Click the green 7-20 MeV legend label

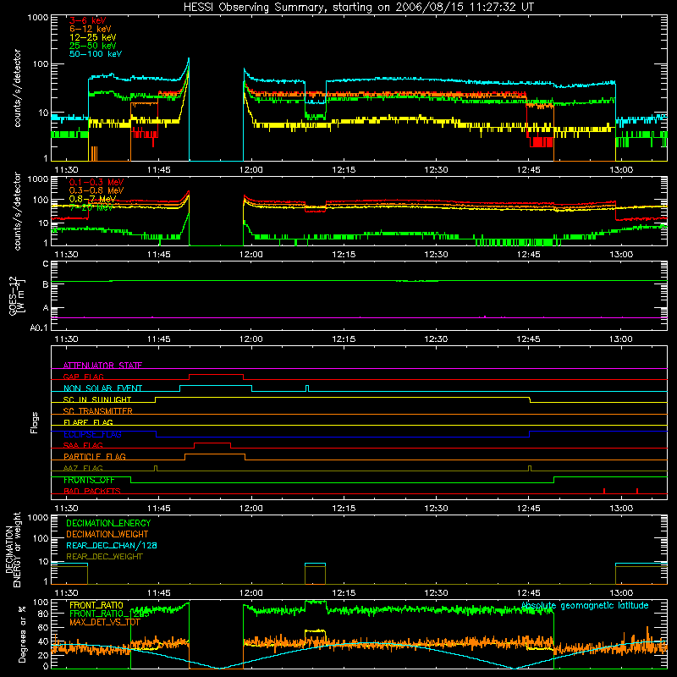[91, 207]
